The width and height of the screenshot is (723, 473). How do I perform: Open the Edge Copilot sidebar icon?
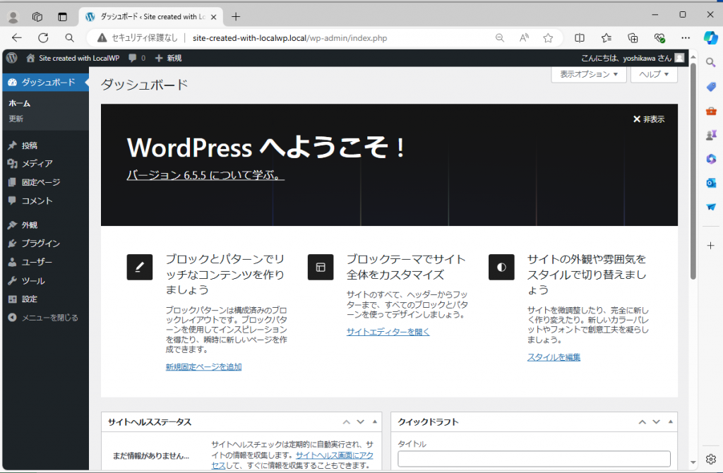pyautogui.click(x=710, y=37)
